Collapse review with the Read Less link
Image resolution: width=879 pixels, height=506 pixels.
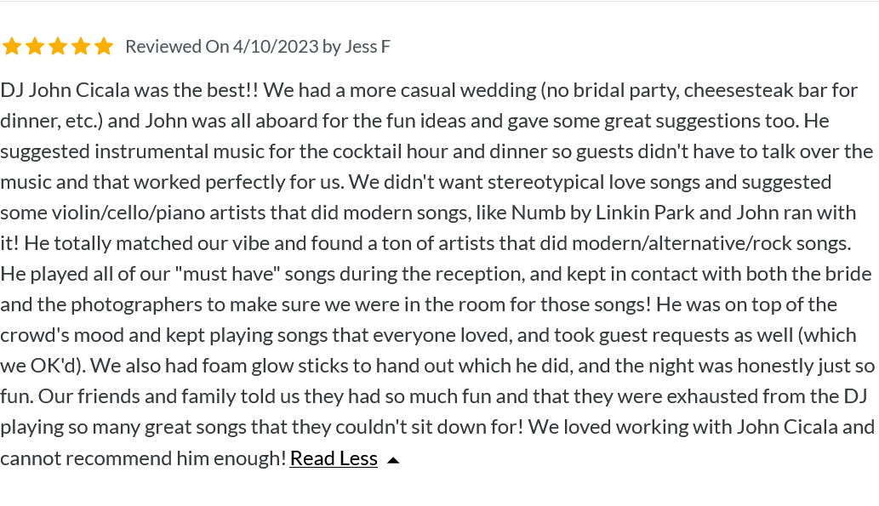[x=334, y=458]
